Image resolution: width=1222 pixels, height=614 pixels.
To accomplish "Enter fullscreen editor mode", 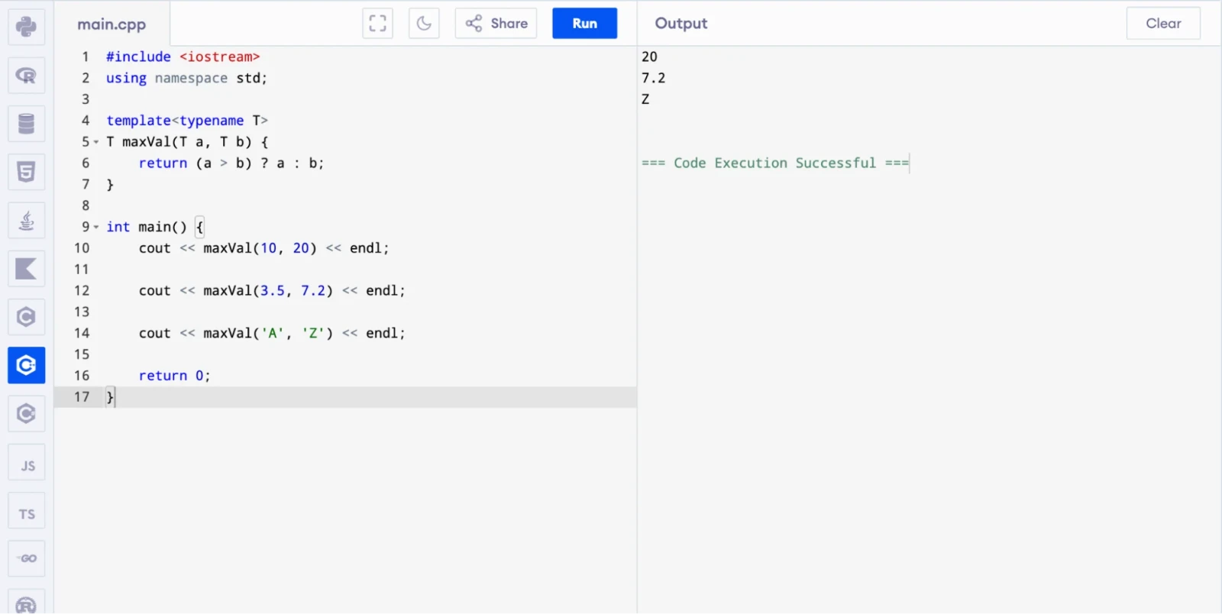I will (377, 23).
